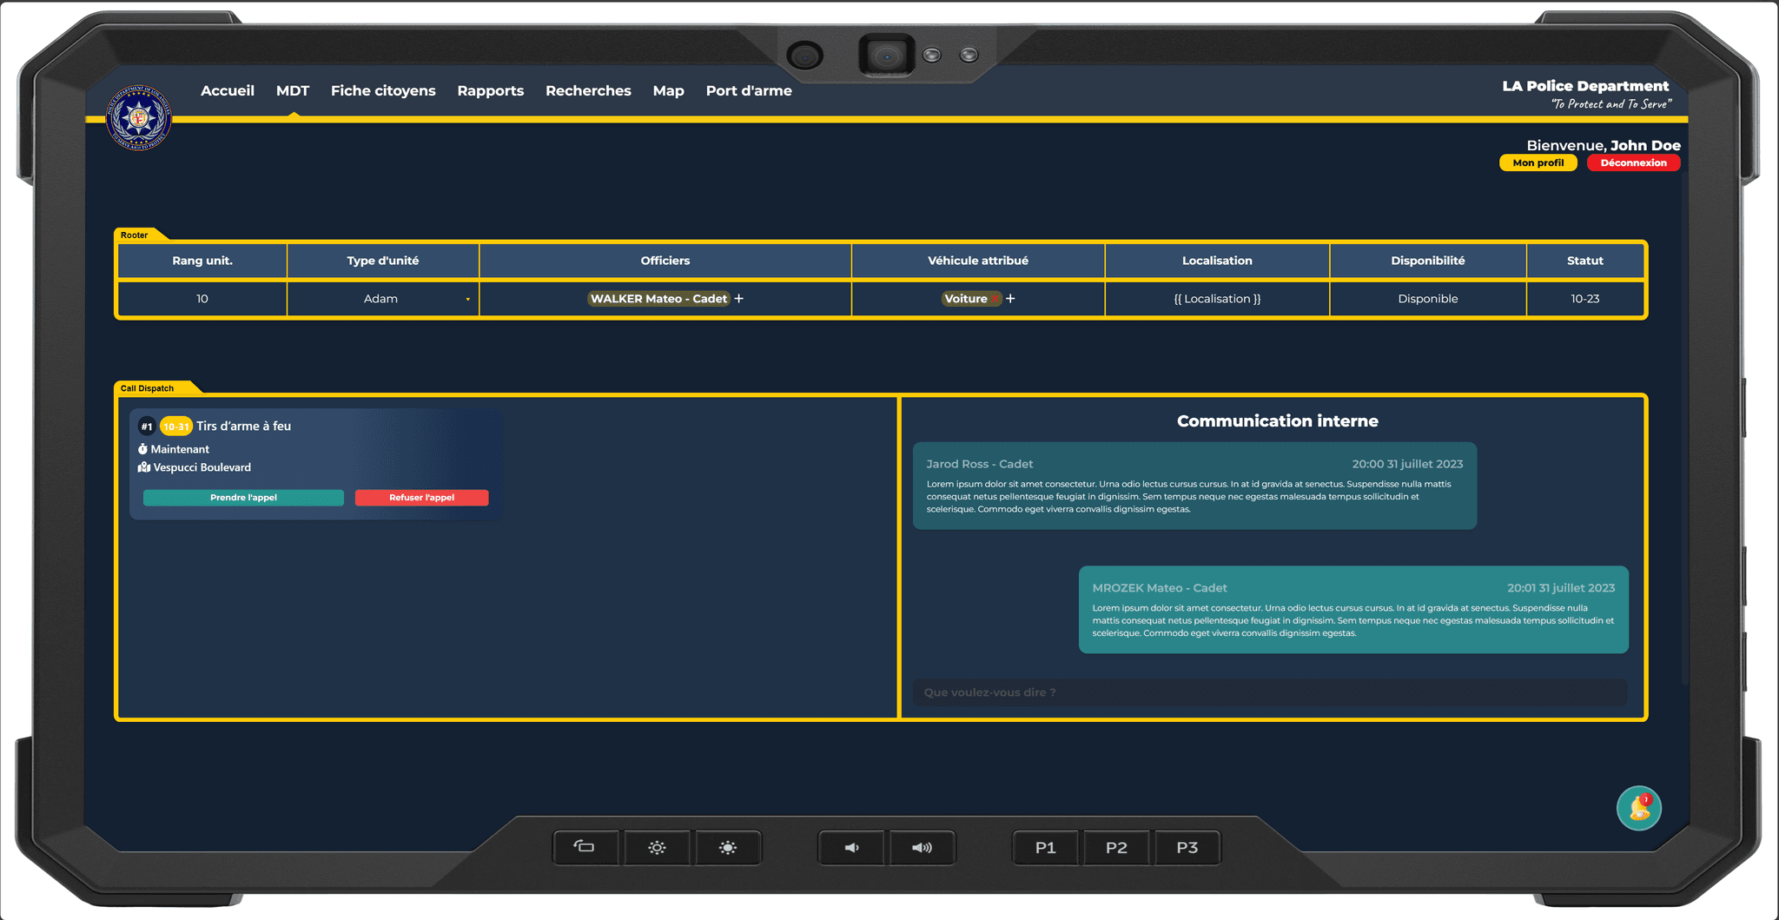Click the message field Que voulez-vous dire
Screen dimensions: 1779x920
tap(1269, 692)
